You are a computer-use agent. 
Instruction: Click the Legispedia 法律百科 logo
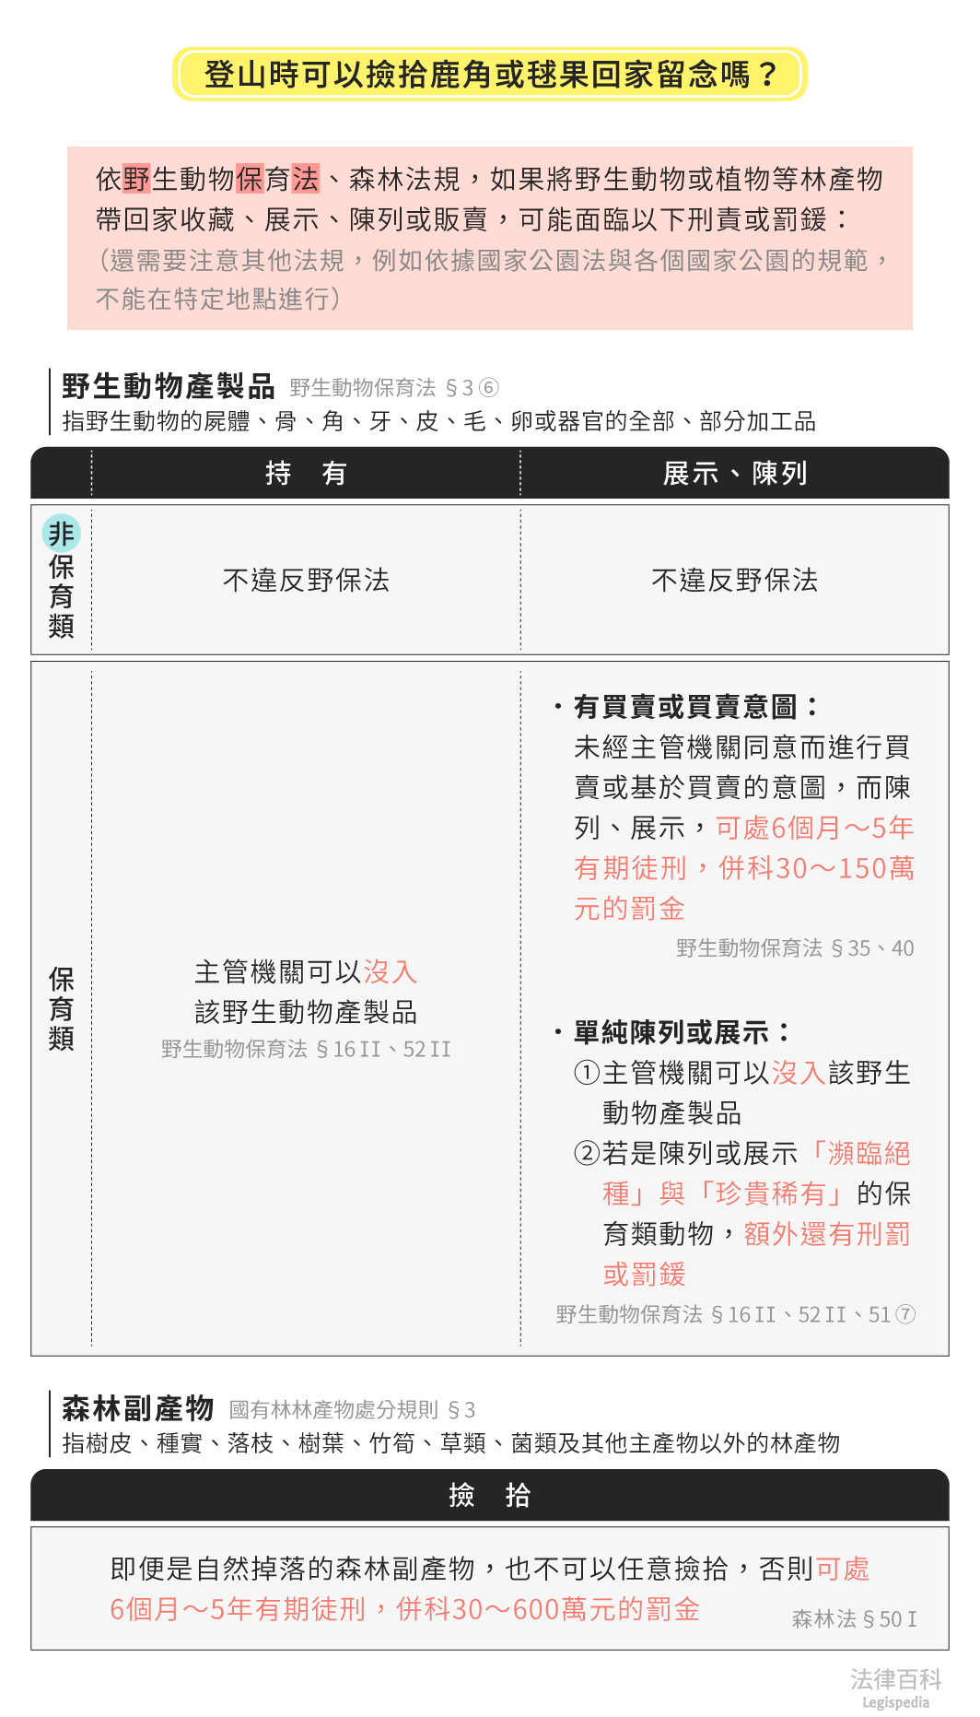point(895,1688)
